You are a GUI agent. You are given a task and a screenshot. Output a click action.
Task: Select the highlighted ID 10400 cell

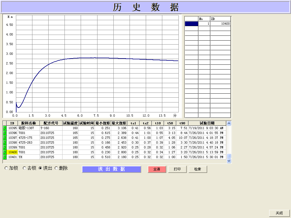pyautogui.click(x=13, y=152)
